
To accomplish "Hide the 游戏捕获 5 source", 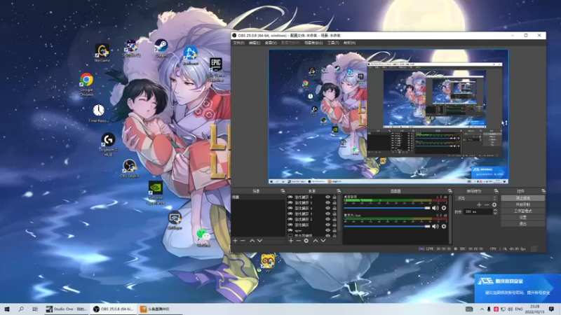I will (327, 202).
